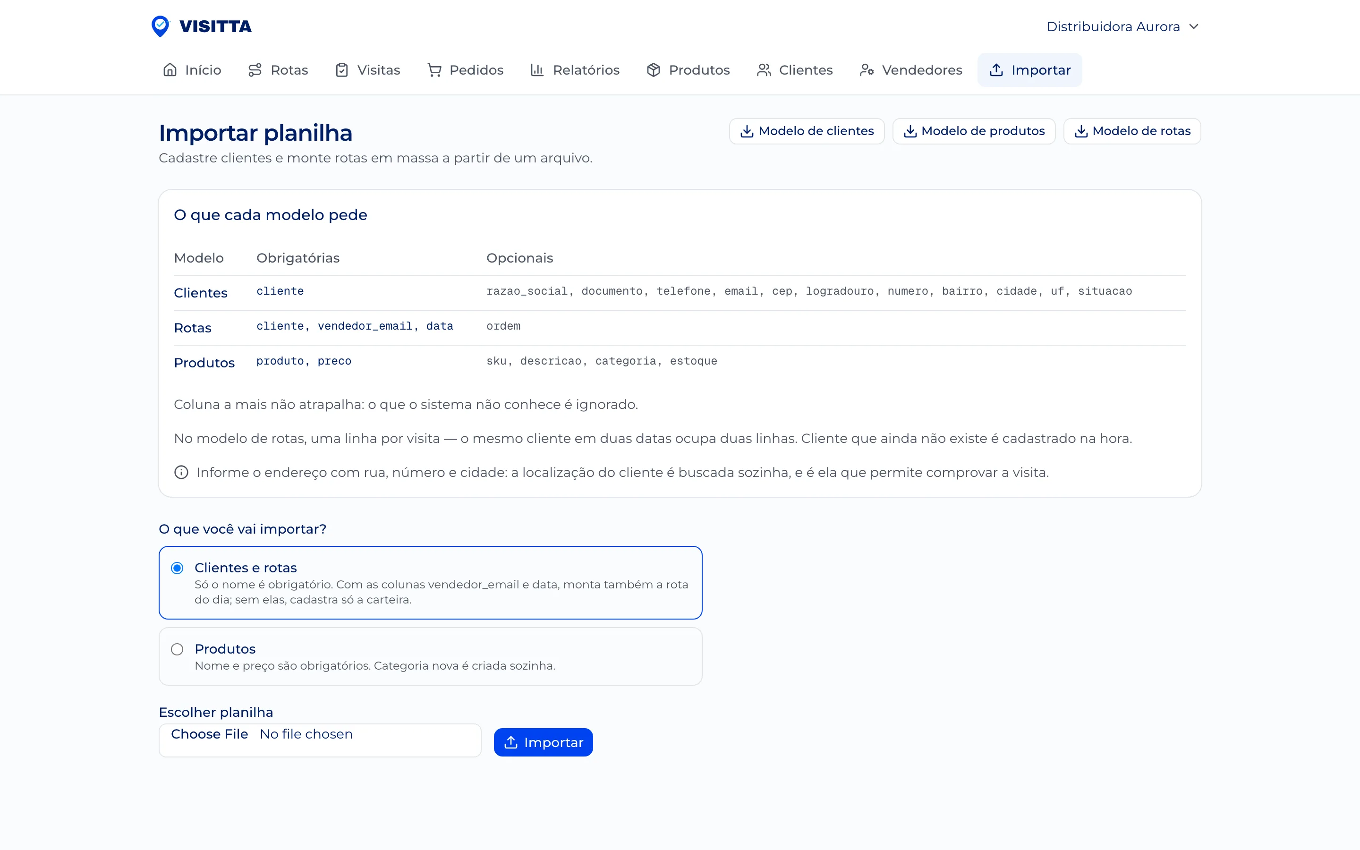Screen dimensions: 1360x850
Task: Click the 'Escolher planilha' label
Action: pos(216,712)
